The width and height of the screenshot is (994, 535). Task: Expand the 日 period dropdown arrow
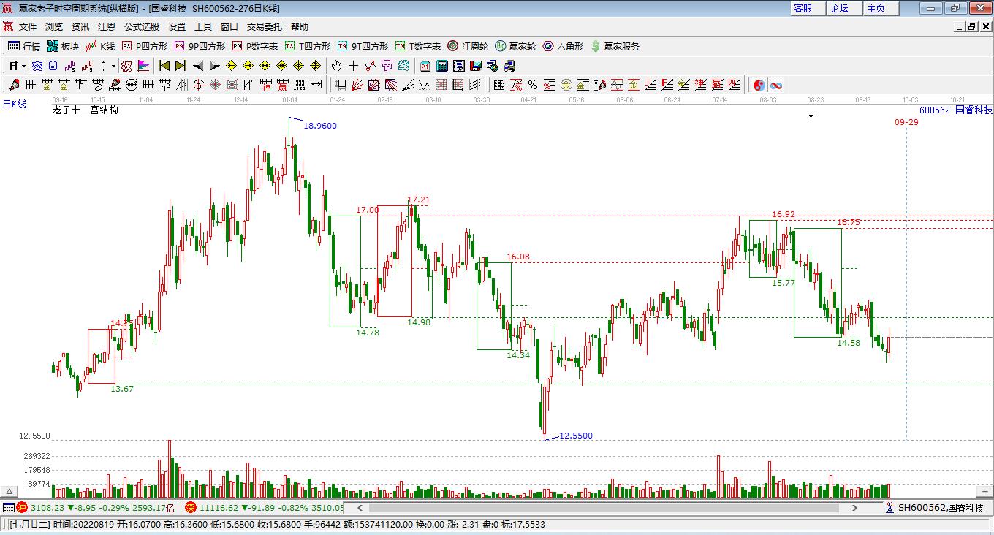click(x=23, y=66)
